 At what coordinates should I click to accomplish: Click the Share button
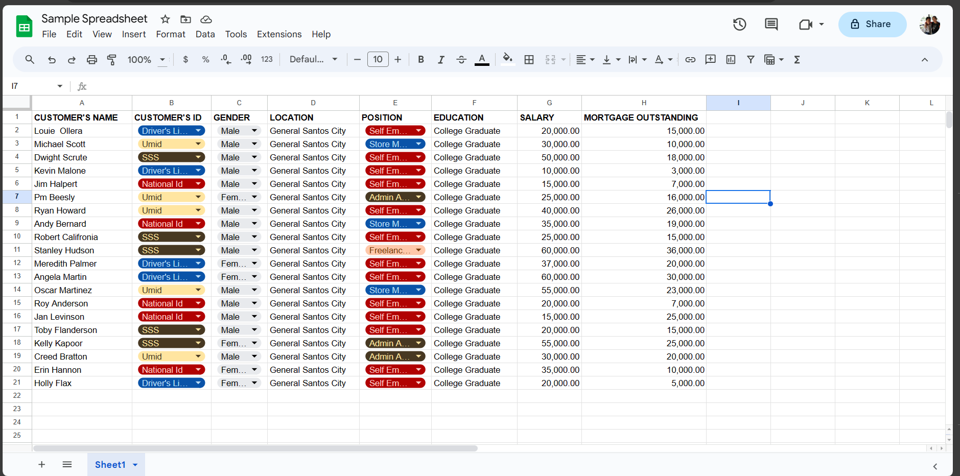coord(872,25)
